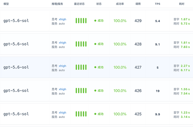Click the TPS value 19

157,91
